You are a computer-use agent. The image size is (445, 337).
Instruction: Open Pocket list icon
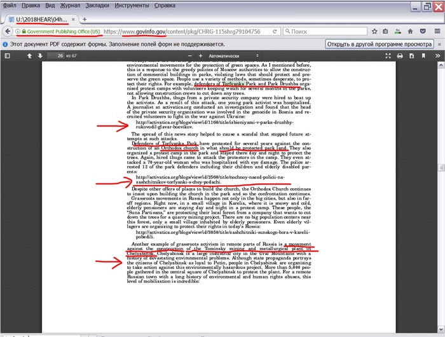point(423,31)
